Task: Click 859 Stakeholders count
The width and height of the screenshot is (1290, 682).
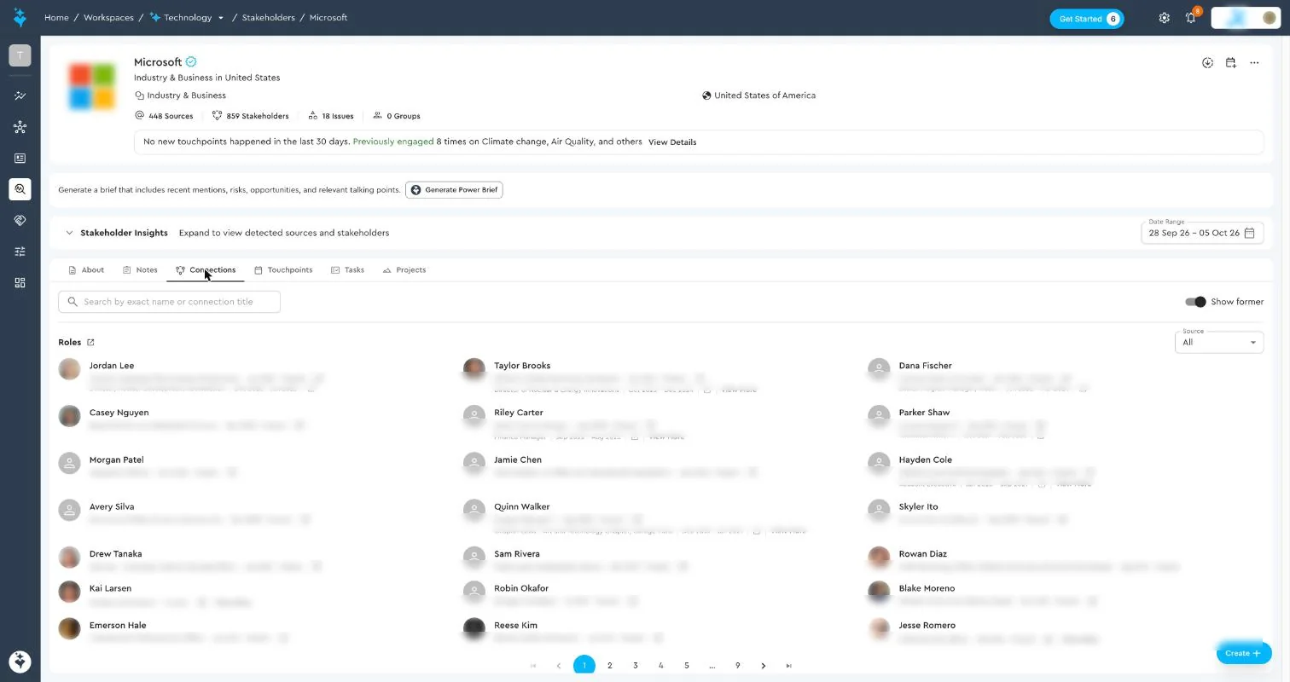Action: coord(250,116)
